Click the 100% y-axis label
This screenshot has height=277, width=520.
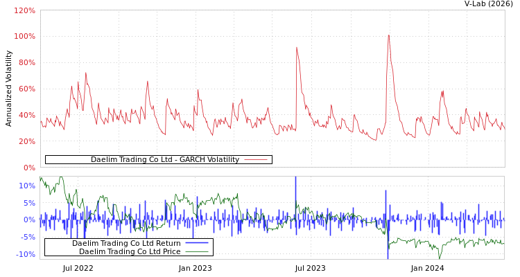click(24, 37)
